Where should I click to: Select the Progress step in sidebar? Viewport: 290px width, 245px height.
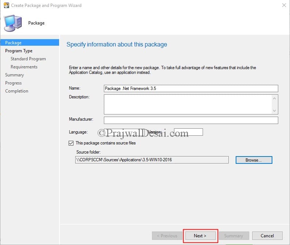13,83
